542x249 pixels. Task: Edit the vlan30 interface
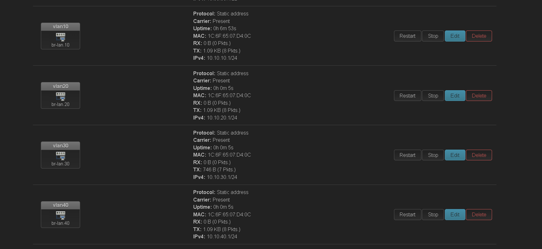pos(455,155)
